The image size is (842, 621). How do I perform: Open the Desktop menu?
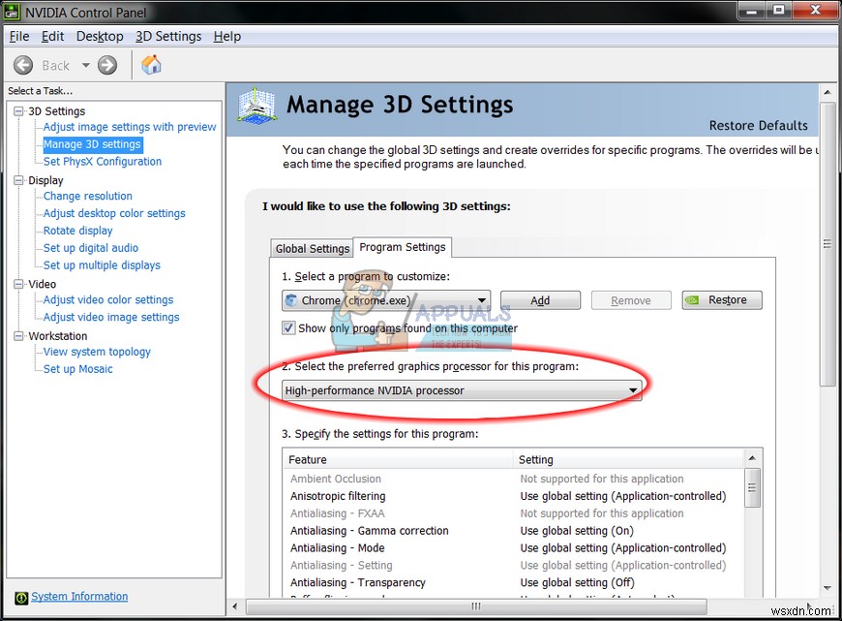coord(100,37)
